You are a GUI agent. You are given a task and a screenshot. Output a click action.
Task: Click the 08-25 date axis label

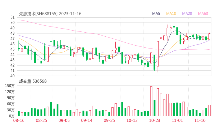click(41, 120)
